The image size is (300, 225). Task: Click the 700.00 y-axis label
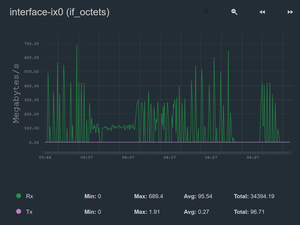click(32, 44)
